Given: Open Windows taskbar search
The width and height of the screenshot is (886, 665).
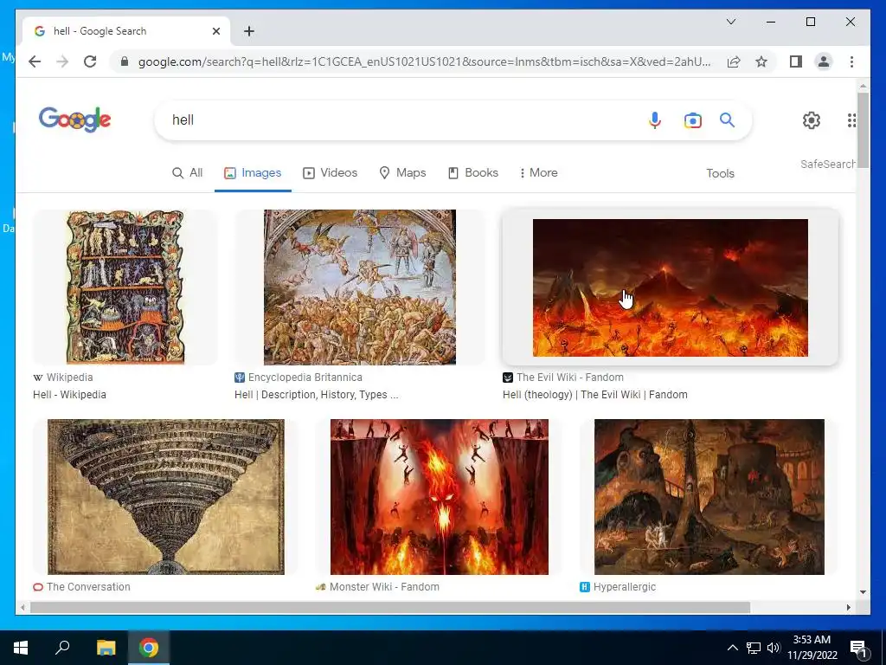Looking at the screenshot, I should [x=62, y=648].
